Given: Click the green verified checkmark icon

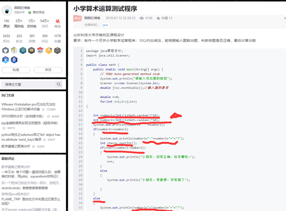Looking at the screenshot, I should click(x=29, y=12).
